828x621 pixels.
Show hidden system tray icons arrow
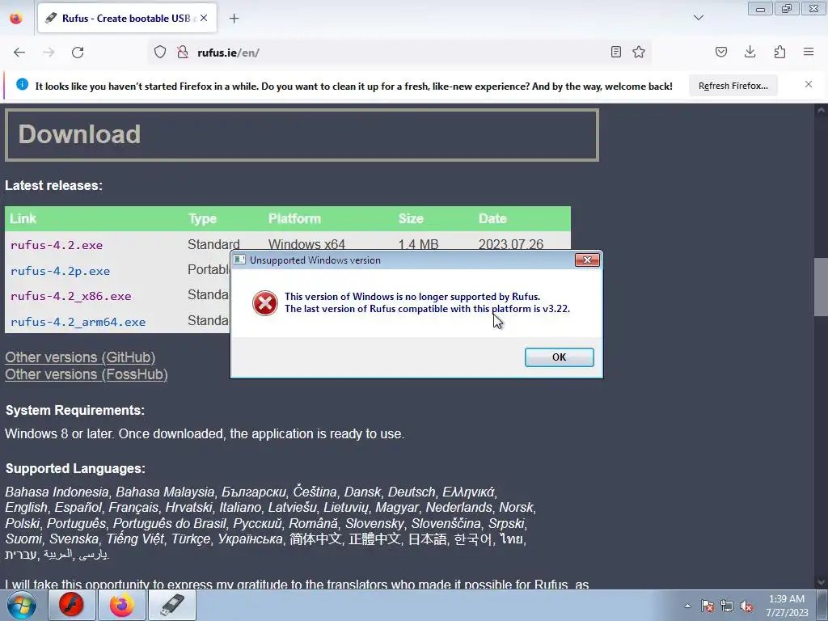687,606
